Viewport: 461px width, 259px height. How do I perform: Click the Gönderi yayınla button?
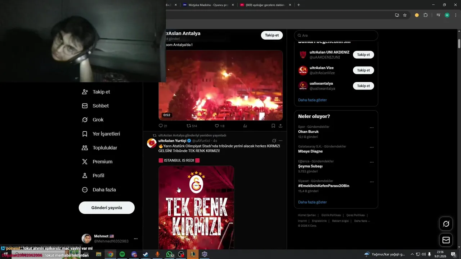coord(107,208)
